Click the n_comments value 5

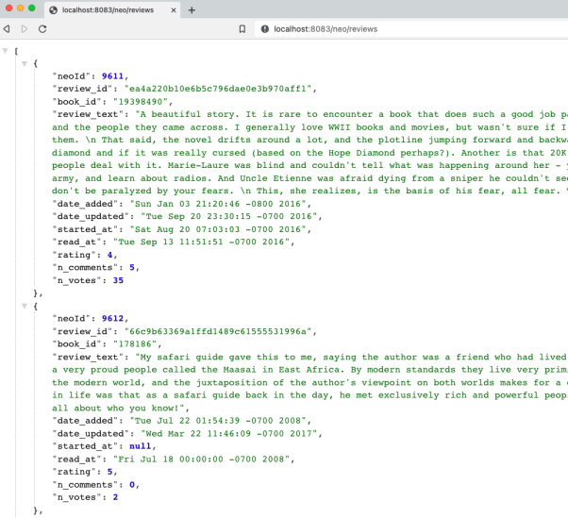click(132, 267)
